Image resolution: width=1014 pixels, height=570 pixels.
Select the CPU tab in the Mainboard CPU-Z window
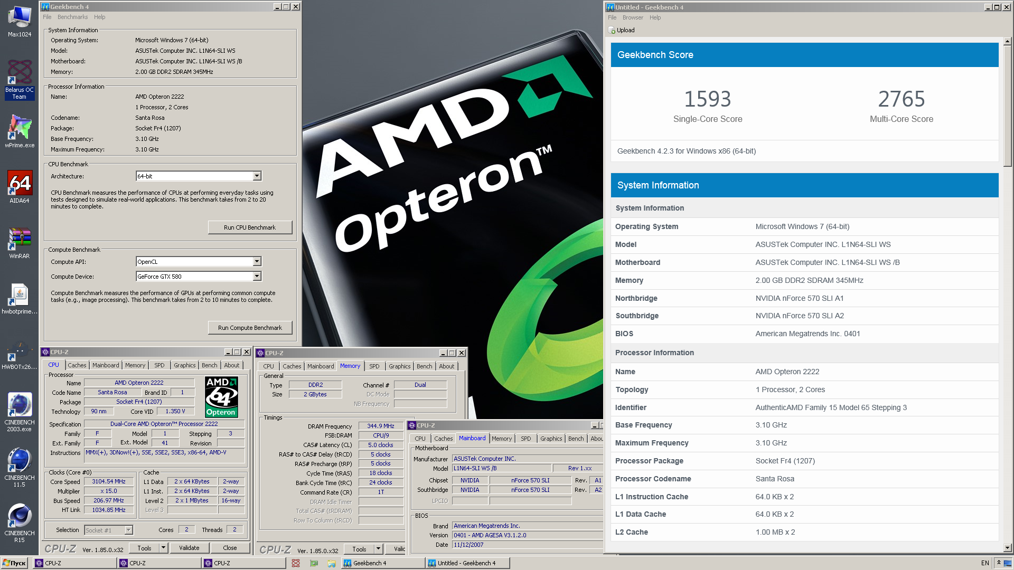(420, 439)
